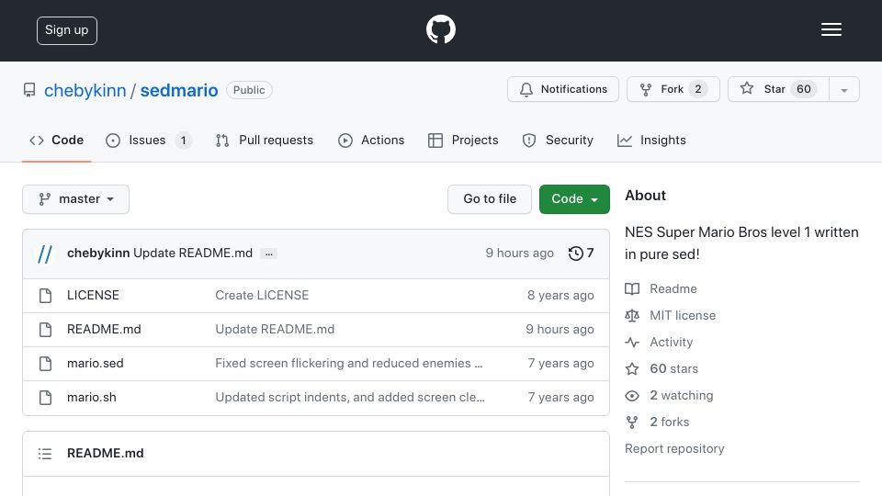Star the repository
The width and height of the screenshot is (882, 496).
(778, 89)
